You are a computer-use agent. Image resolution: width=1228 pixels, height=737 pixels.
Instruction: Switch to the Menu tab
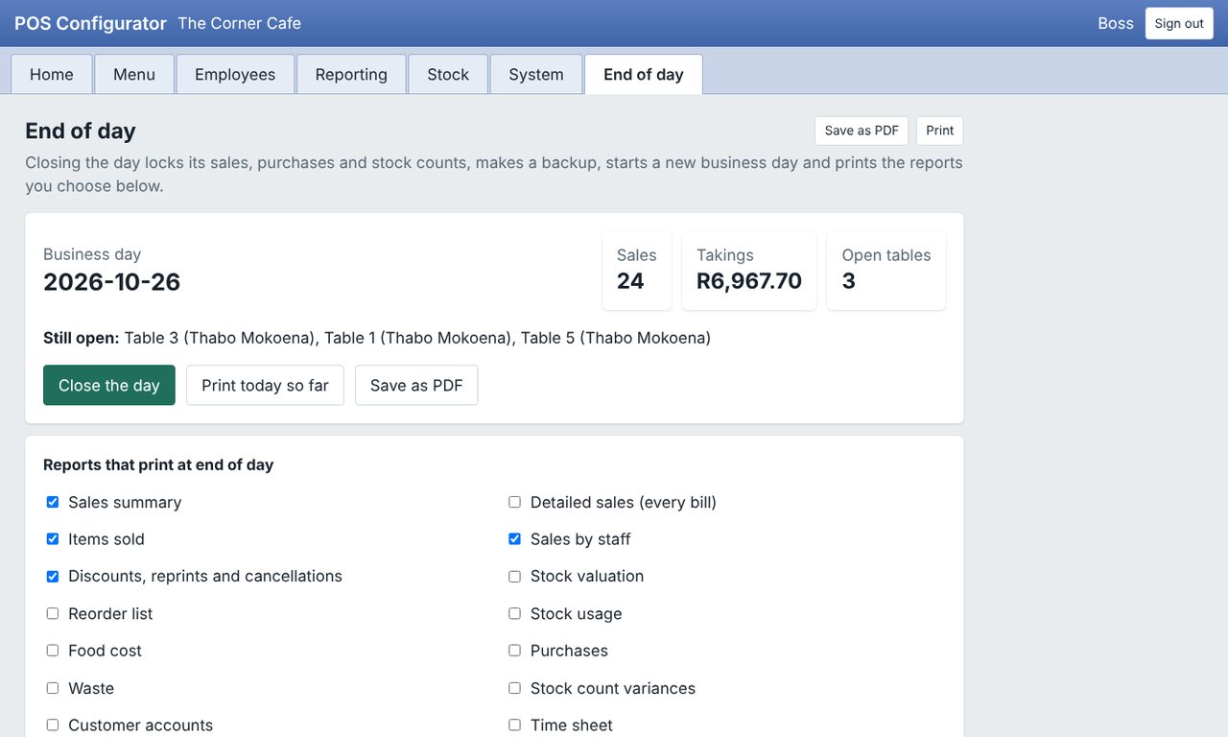134,75
